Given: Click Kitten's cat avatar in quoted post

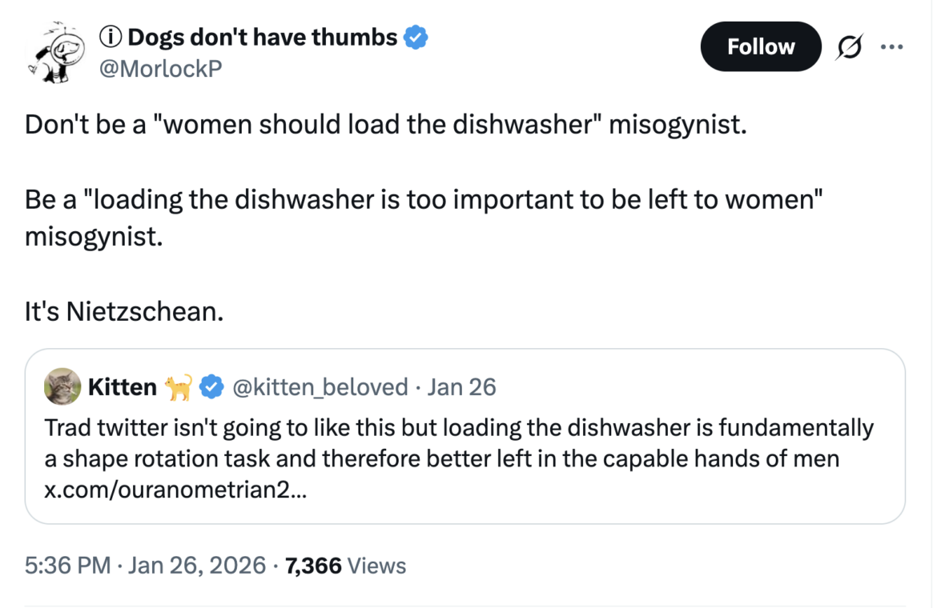Looking at the screenshot, I should [x=62, y=387].
